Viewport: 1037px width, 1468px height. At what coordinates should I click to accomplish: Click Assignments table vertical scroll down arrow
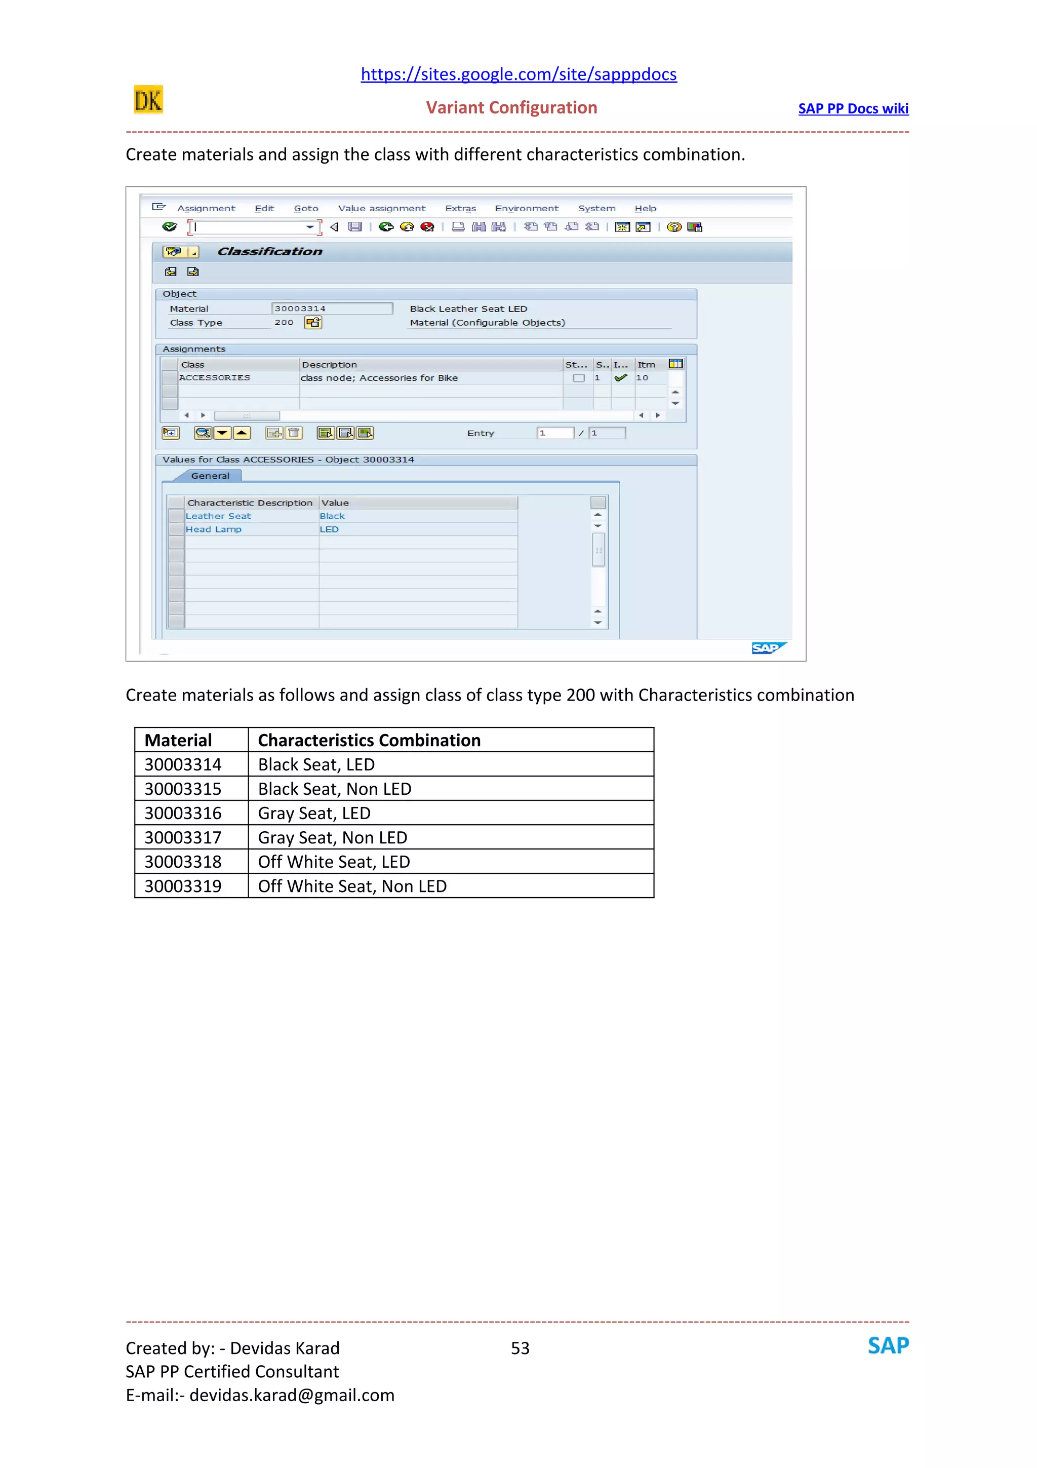(x=675, y=403)
